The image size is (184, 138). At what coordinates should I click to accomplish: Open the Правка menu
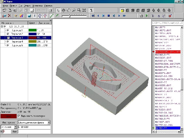coord(13,6)
